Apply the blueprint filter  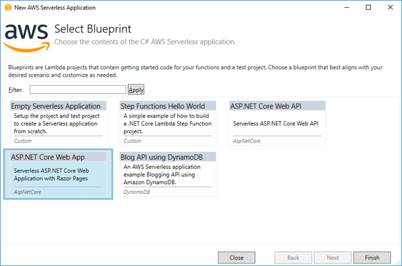point(136,90)
